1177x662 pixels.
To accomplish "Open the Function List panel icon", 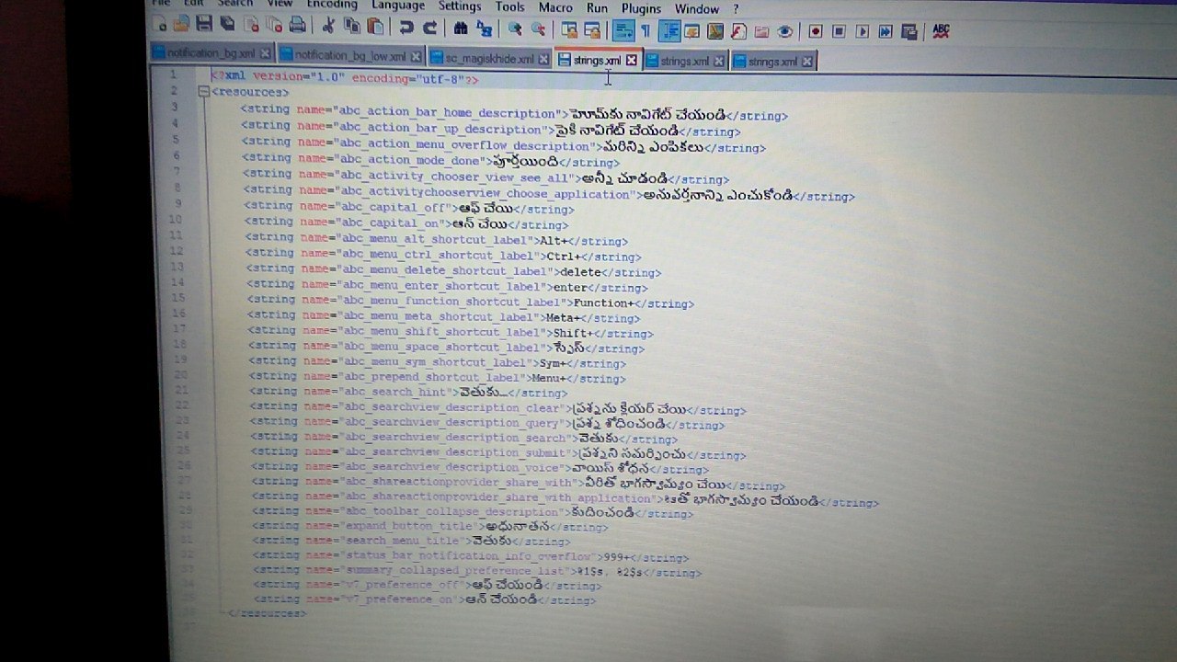I will coord(738,31).
